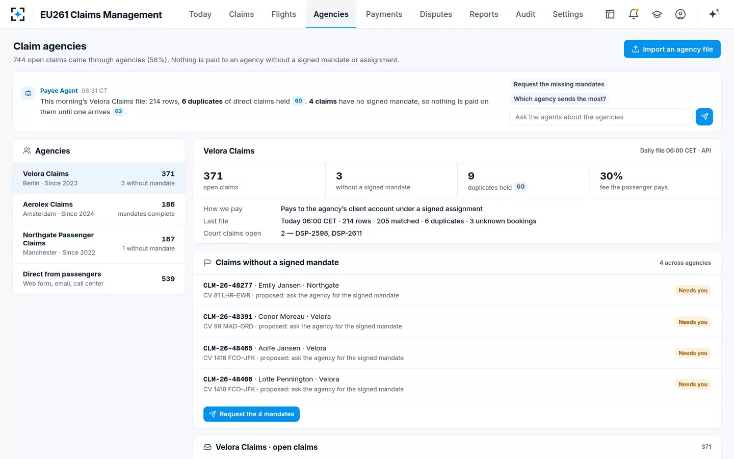Viewport: 734px width, 459px height.
Task: Open claim CLM-26-48277 Emily Jansen row
Action: 457,290
